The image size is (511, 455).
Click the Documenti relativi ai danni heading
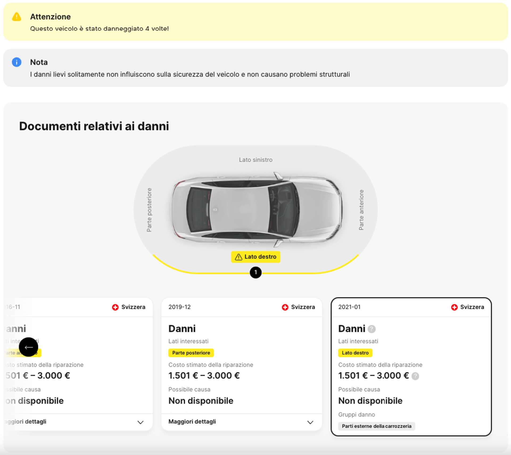(x=94, y=126)
